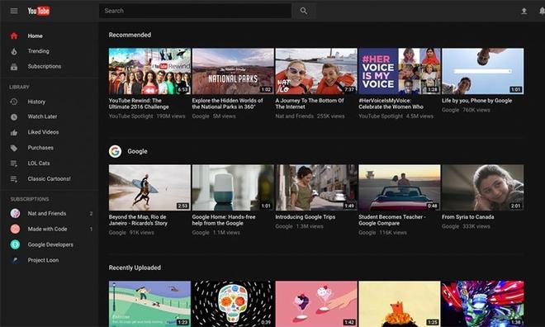The height and width of the screenshot is (327, 545).
Task: Click the Google channel logo
Action: (115, 151)
